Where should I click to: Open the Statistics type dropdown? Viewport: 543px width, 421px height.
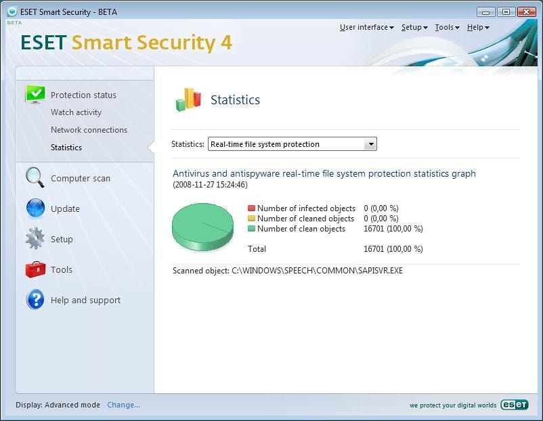(x=292, y=144)
